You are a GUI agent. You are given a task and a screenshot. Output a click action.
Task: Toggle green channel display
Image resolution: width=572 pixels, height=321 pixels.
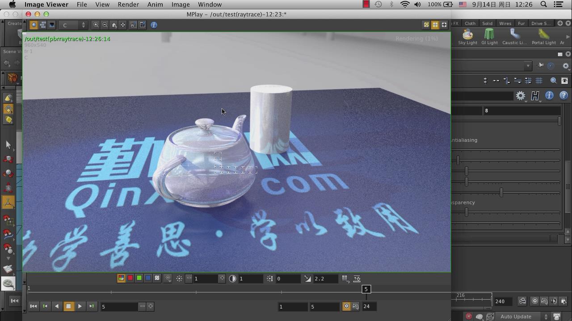click(139, 278)
